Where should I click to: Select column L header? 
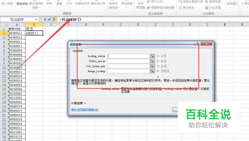point(207,25)
